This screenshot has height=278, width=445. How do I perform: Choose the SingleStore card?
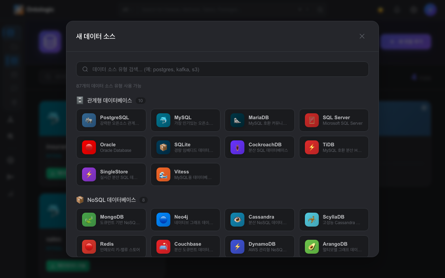(x=111, y=174)
